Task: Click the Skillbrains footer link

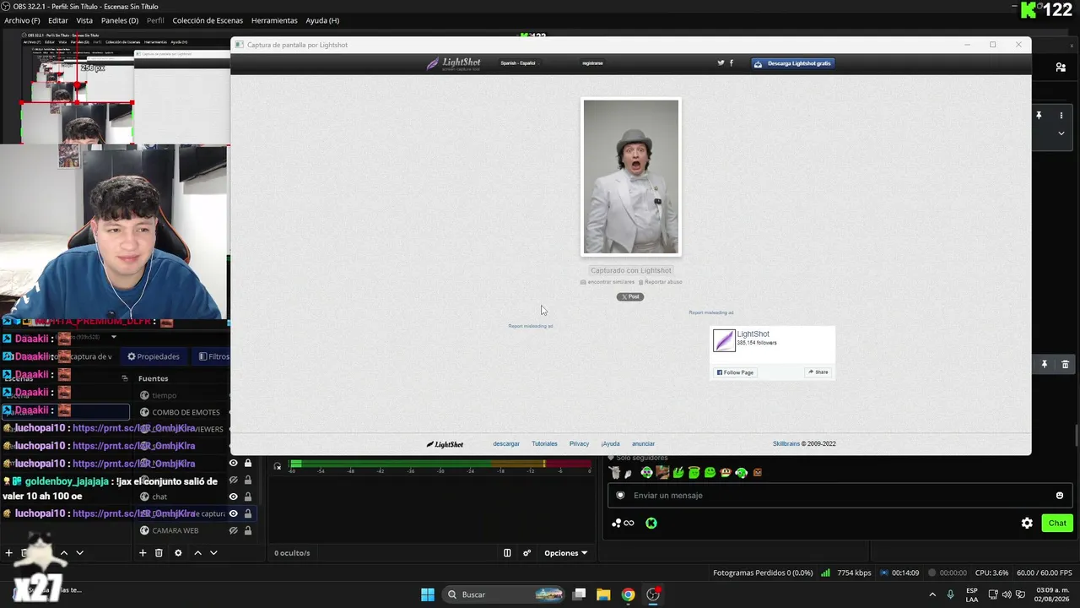Action: coord(786,444)
